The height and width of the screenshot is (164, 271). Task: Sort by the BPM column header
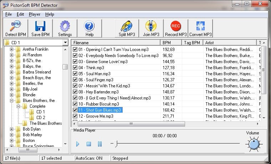click(x=171, y=43)
